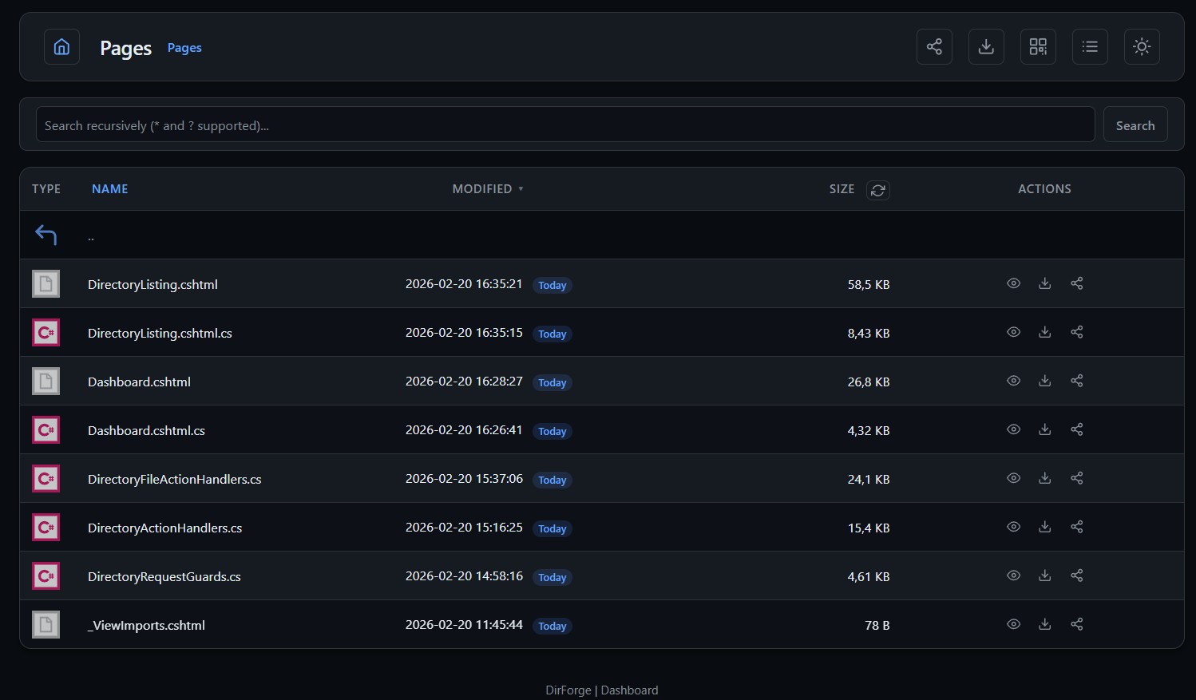Image resolution: width=1196 pixels, height=700 pixels.
Task: Download DirectoryListing.cshtml via its row icon
Action: [1044, 283]
